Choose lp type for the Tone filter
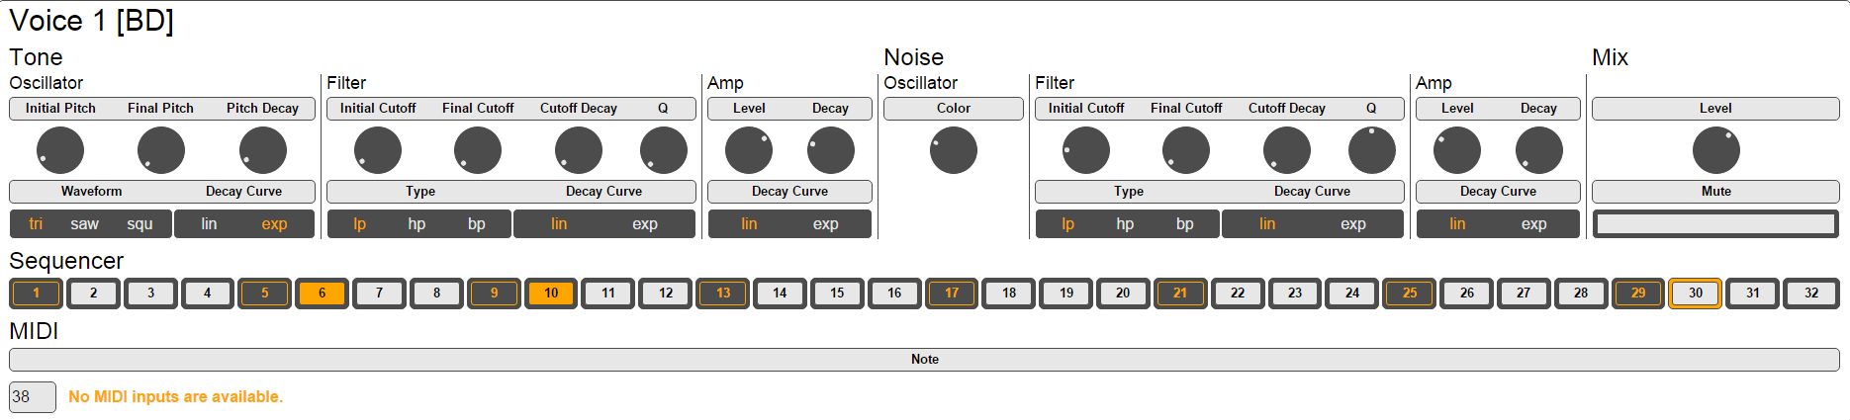The height and width of the screenshot is (420, 1850). pyautogui.click(x=360, y=224)
